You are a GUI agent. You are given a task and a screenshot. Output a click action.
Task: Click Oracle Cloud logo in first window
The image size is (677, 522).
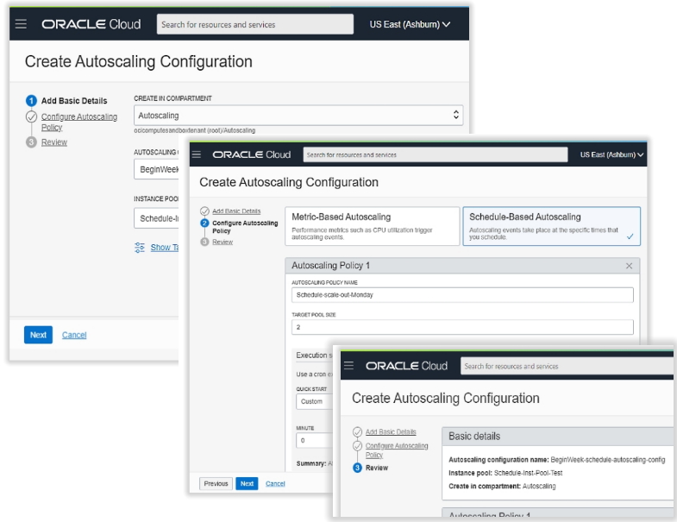click(x=91, y=24)
